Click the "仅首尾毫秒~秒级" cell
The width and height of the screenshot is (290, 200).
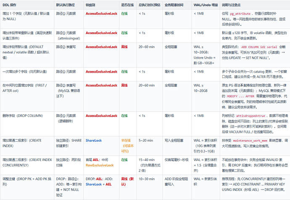tap(177, 165)
